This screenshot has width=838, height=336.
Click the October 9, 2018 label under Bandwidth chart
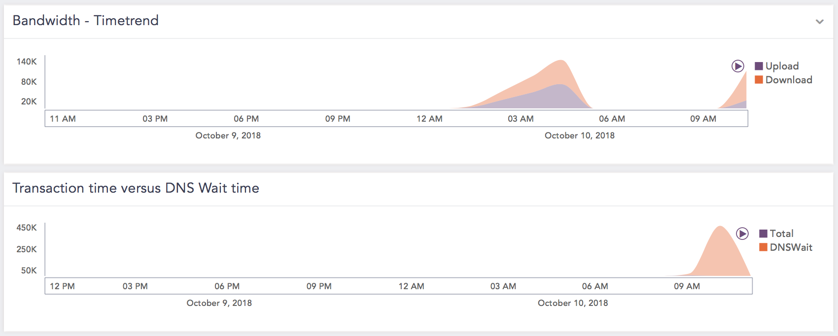click(228, 135)
